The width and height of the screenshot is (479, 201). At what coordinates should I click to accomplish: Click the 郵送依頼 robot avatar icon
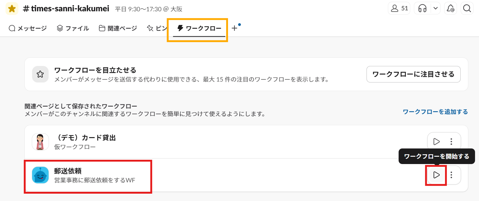point(40,175)
